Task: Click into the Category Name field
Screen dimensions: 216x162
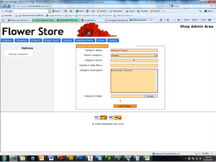Action: tap(134, 50)
